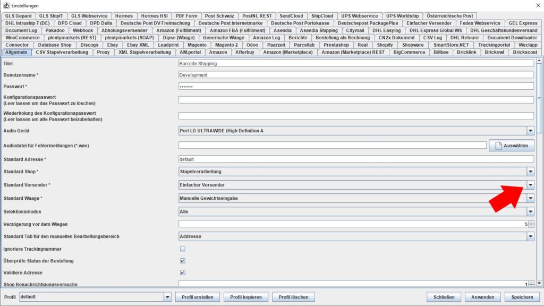Image resolution: width=544 pixels, height=306 pixels.
Task: Click Profil kopieren button
Action: (x=245, y=297)
